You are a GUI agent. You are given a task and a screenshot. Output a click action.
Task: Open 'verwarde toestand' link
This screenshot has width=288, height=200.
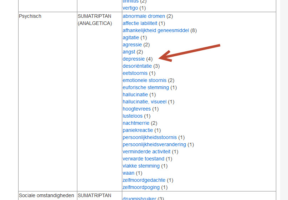click(x=143, y=159)
